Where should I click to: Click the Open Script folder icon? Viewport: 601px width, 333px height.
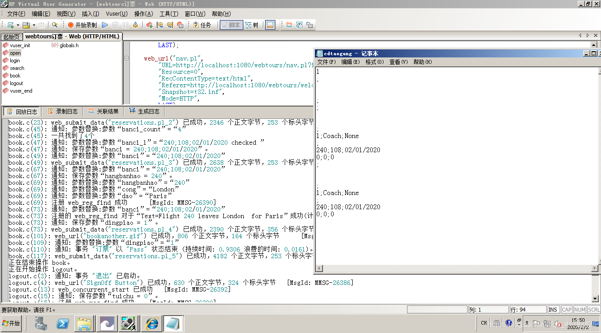pos(26,25)
